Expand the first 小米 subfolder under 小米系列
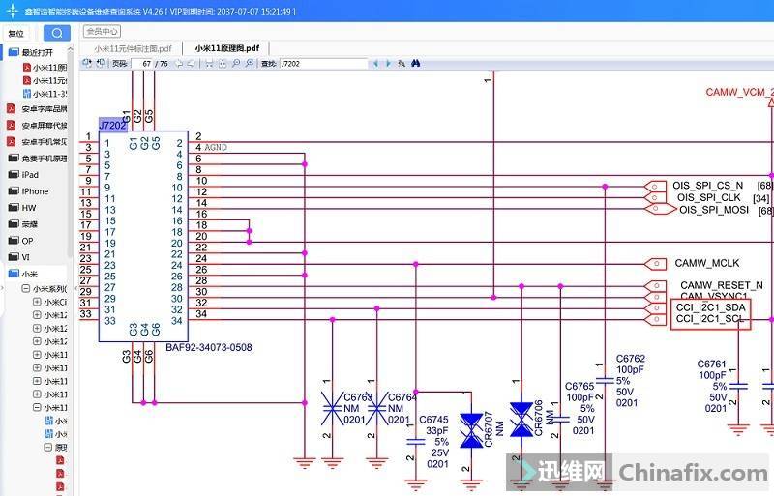Image resolution: width=774 pixels, height=496 pixels. coord(37,302)
